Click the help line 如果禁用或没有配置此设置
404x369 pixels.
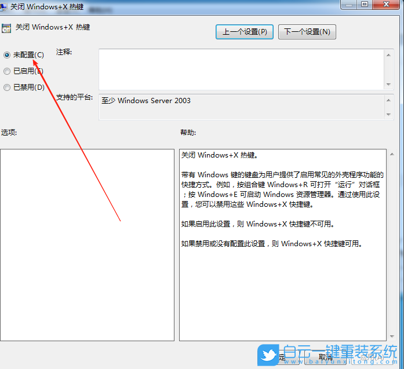pyautogui.click(x=272, y=243)
